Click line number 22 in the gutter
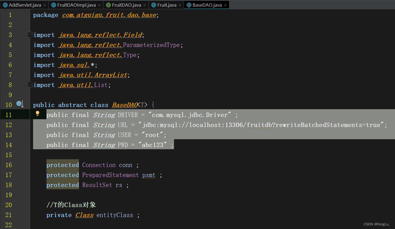The image size is (395, 229). tap(9, 225)
